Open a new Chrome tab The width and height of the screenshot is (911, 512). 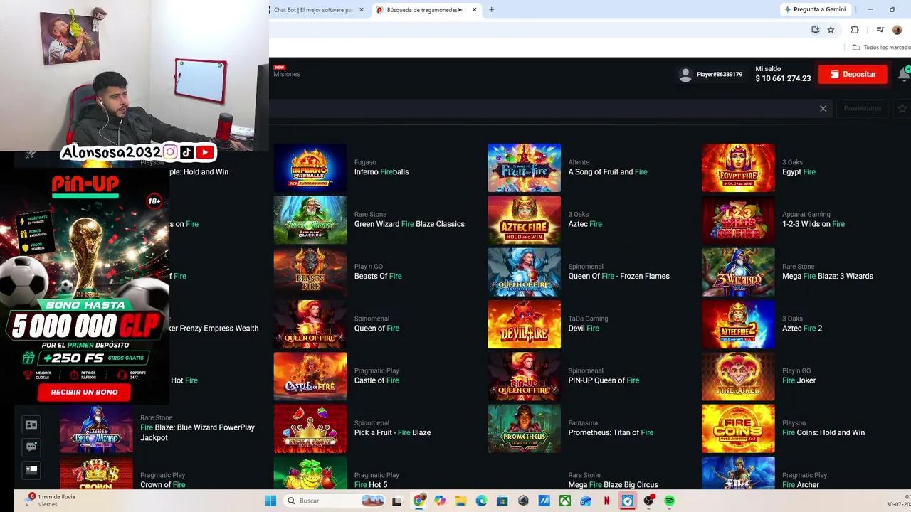click(491, 10)
